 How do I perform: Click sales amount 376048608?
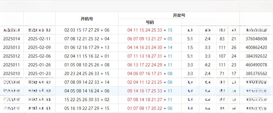[256, 39]
